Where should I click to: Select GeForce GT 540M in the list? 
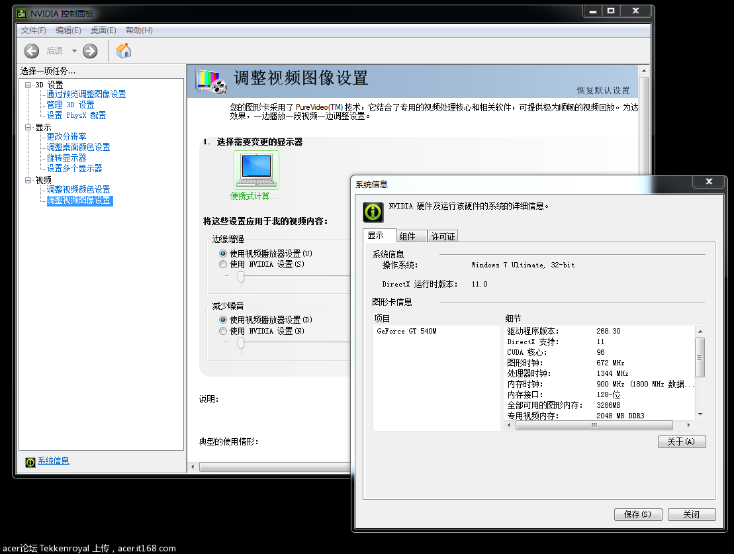click(x=407, y=331)
